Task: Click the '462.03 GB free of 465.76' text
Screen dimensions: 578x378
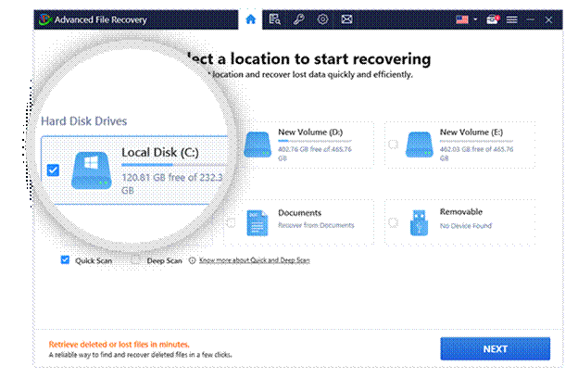Action: point(476,149)
